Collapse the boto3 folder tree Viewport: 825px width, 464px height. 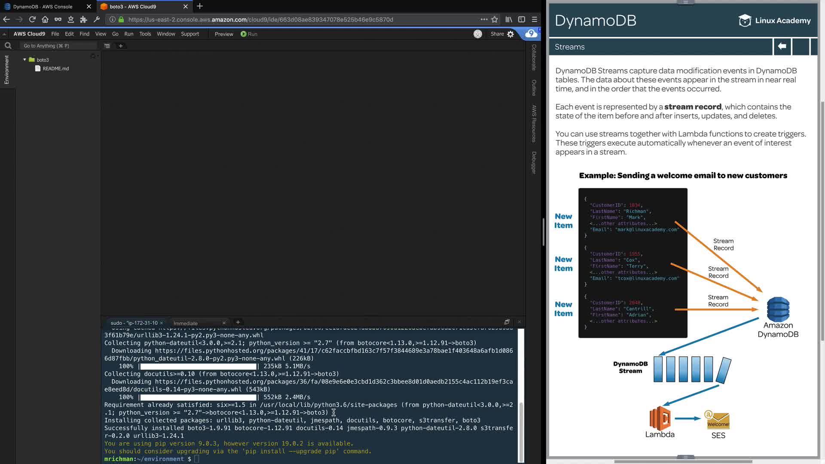(24, 60)
